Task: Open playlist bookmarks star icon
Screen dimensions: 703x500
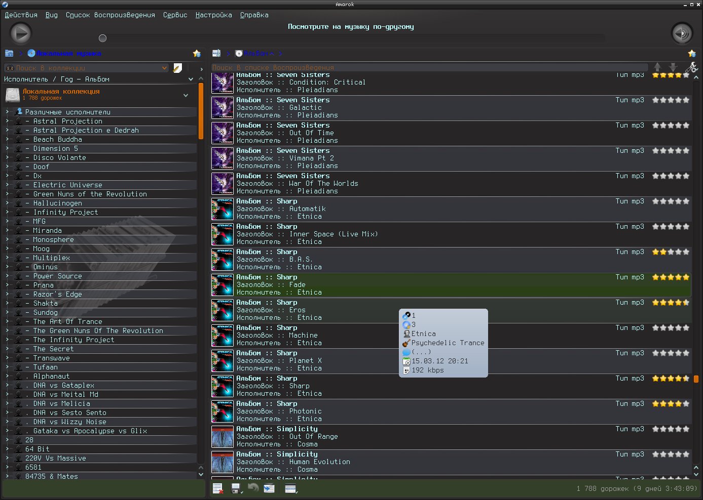Action: point(692,53)
